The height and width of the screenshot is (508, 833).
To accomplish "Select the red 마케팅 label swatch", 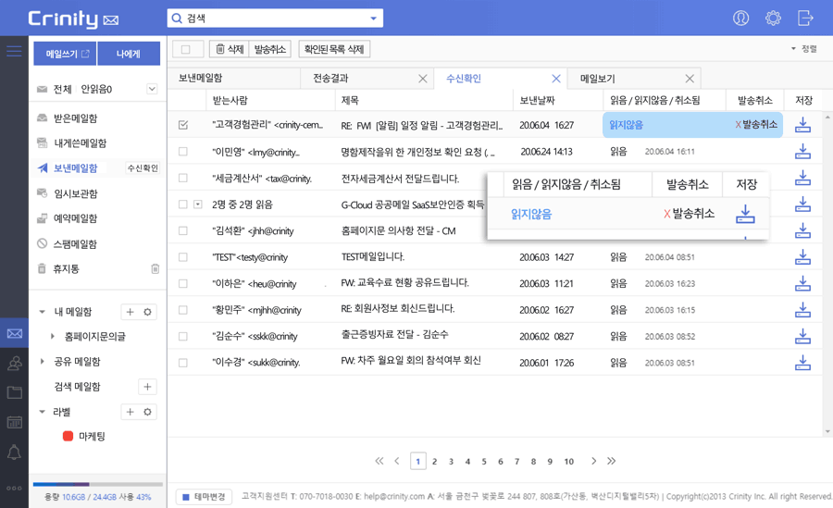I will (x=68, y=436).
